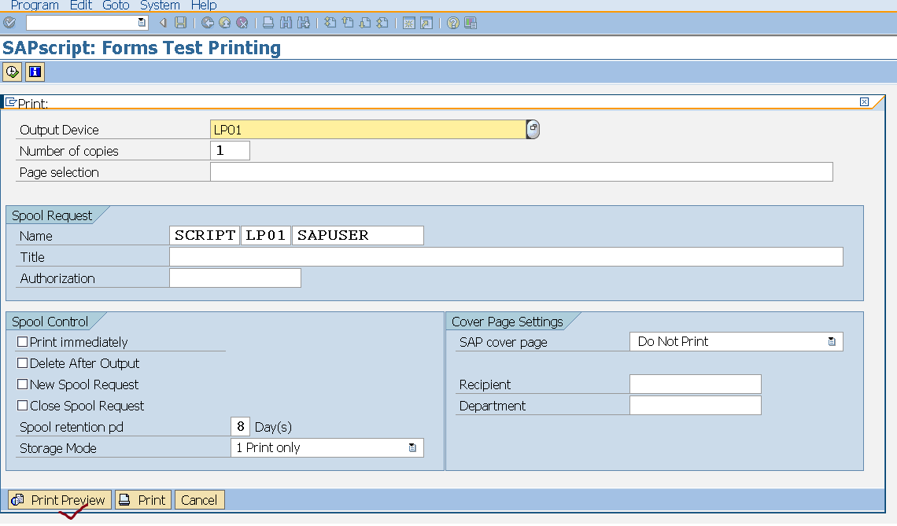Open the Output Device search help button
This screenshot has width=897, height=526.
coord(533,129)
